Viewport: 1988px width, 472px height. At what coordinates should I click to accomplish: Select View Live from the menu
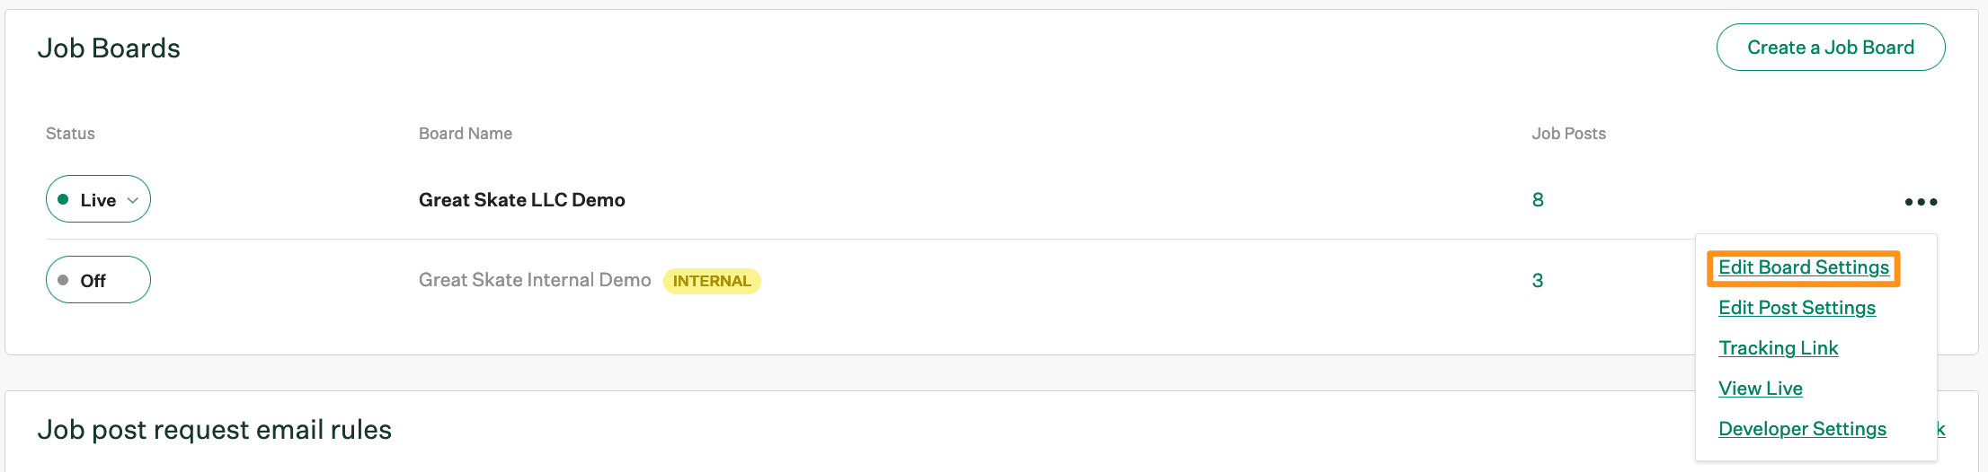(x=1760, y=389)
